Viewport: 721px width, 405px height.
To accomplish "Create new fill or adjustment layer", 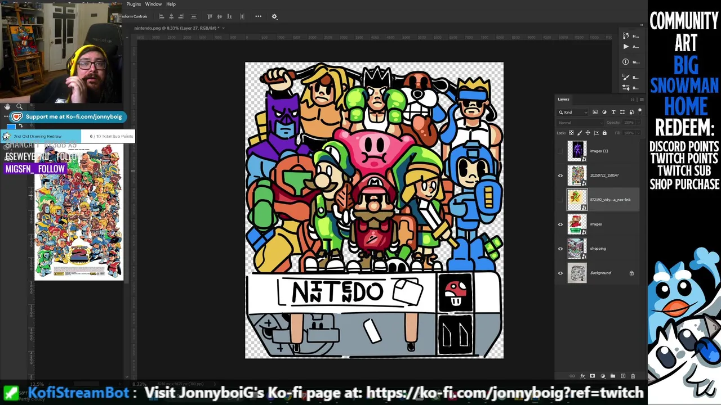I will point(603,376).
